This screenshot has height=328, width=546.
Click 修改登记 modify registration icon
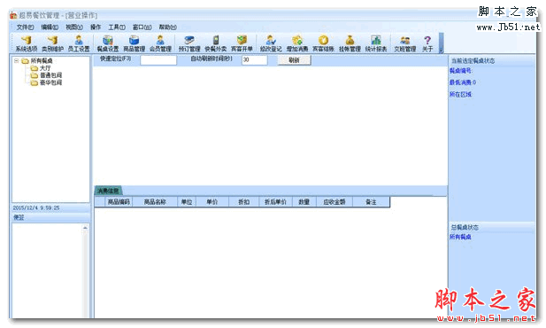click(x=271, y=43)
